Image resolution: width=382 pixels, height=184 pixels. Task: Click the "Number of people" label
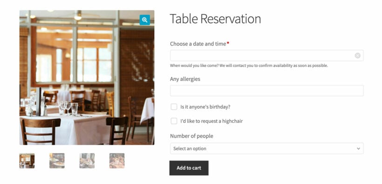191,136
